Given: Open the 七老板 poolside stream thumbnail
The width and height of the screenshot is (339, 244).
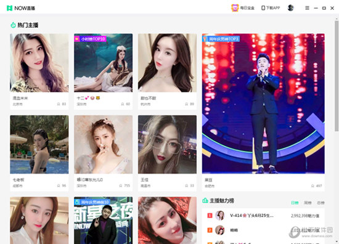Looking at the screenshot, I should (39, 144).
